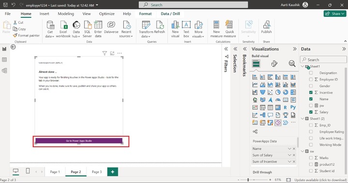Select the Pie chart visualization icon
The width and height of the screenshot is (348, 183).
pos(277,92)
